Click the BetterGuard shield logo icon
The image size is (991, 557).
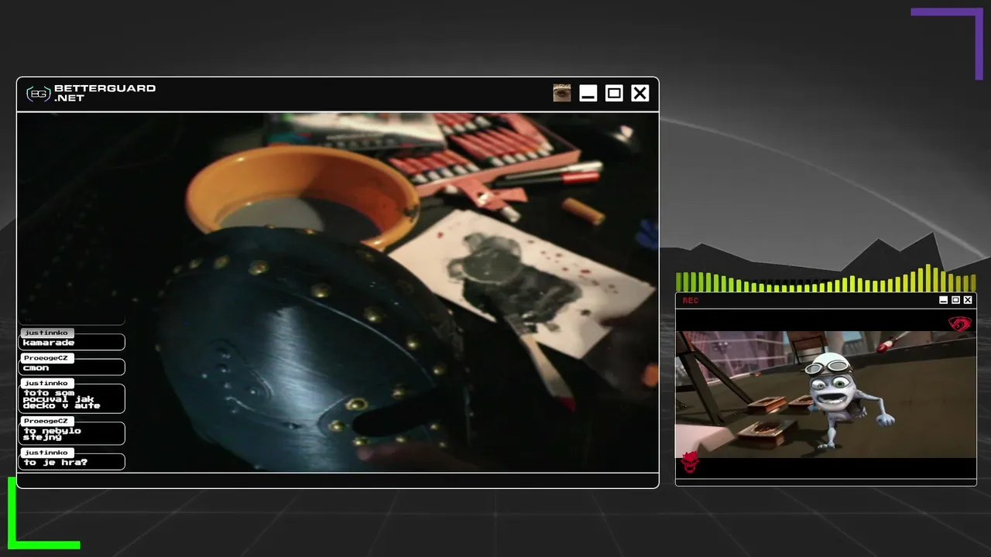(x=39, y=94)
